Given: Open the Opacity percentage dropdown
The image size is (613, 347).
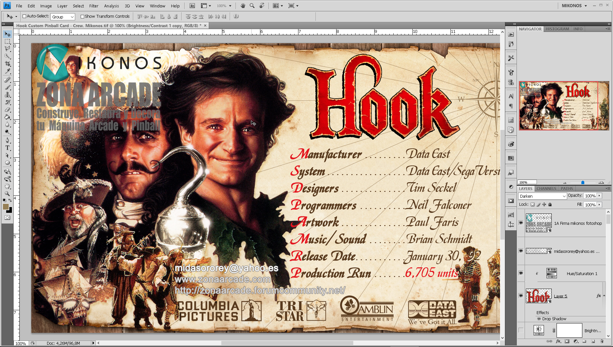Looking at the screenshot, I should click(x=599, y=195).
